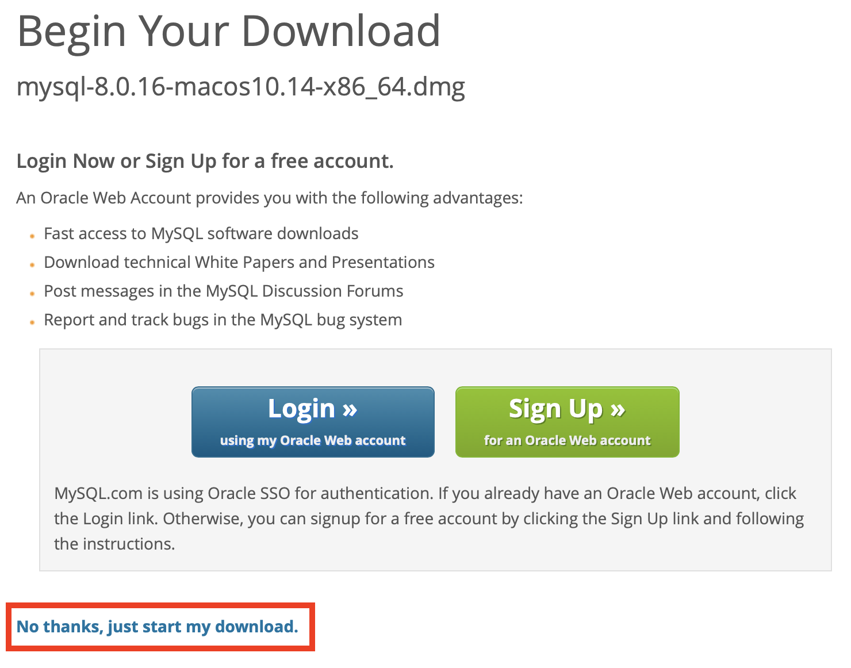
Task: Click the double chevron on the Sign Up button
Action: pos(618,410)
